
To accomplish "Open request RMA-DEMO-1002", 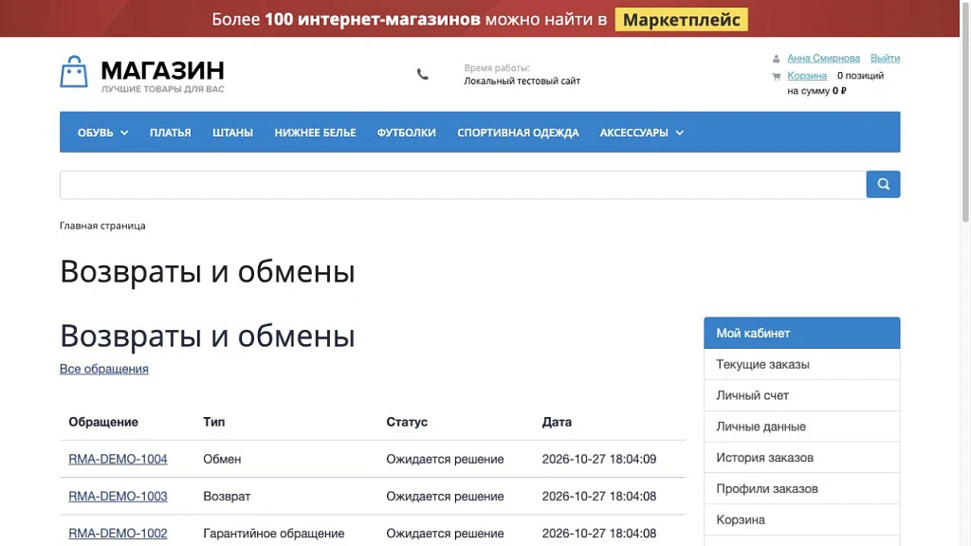I will 118,534.
